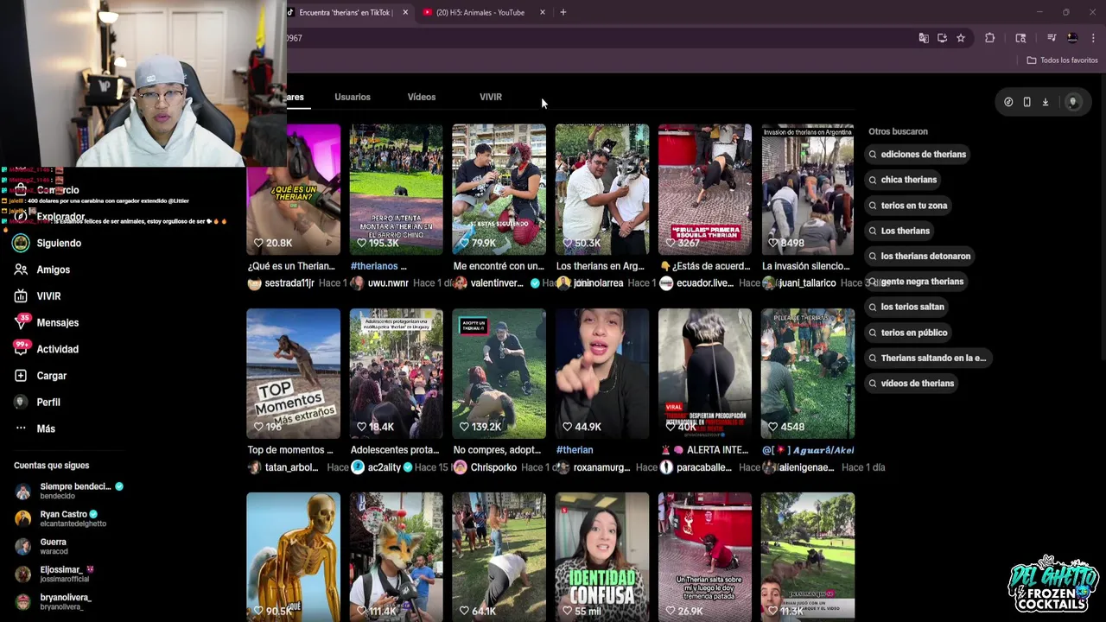Play the video with 50.3K likes
1106x622 pixels.
click(x=602, y=189)
